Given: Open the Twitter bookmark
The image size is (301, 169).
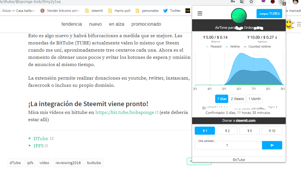Looking at the screenshot, I should [172, 11].
